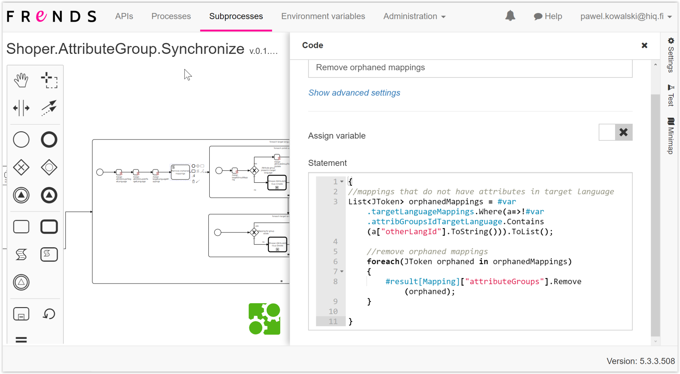Image resolution: width=680 pixels, height=374 pixels.
Task: Add an exclusive gateway from palette
Action: pos(21,167)
